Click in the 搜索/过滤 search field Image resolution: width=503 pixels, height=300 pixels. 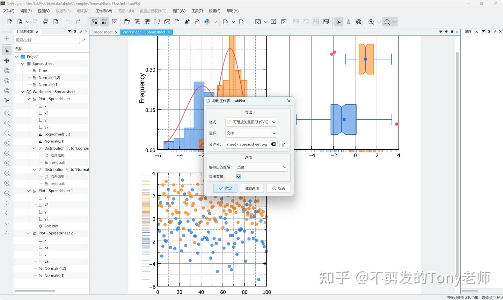point(46,39)
